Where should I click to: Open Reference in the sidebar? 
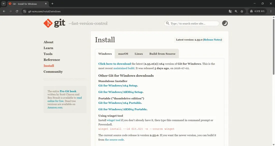[52, 60]
